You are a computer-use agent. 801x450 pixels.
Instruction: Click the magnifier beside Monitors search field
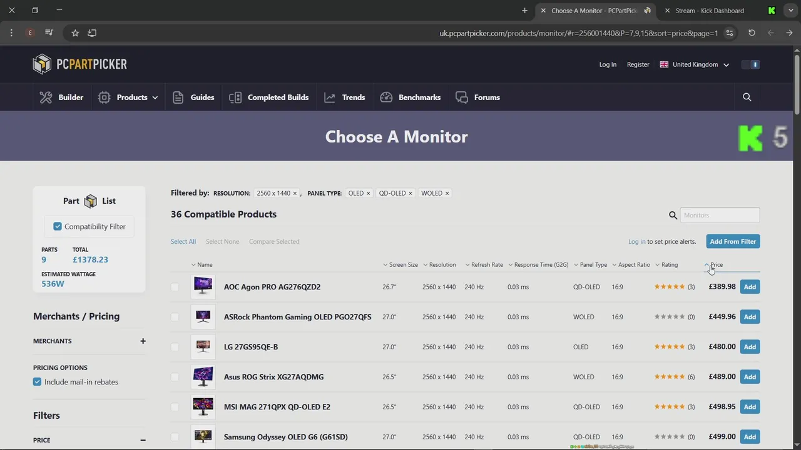[673, 215]
